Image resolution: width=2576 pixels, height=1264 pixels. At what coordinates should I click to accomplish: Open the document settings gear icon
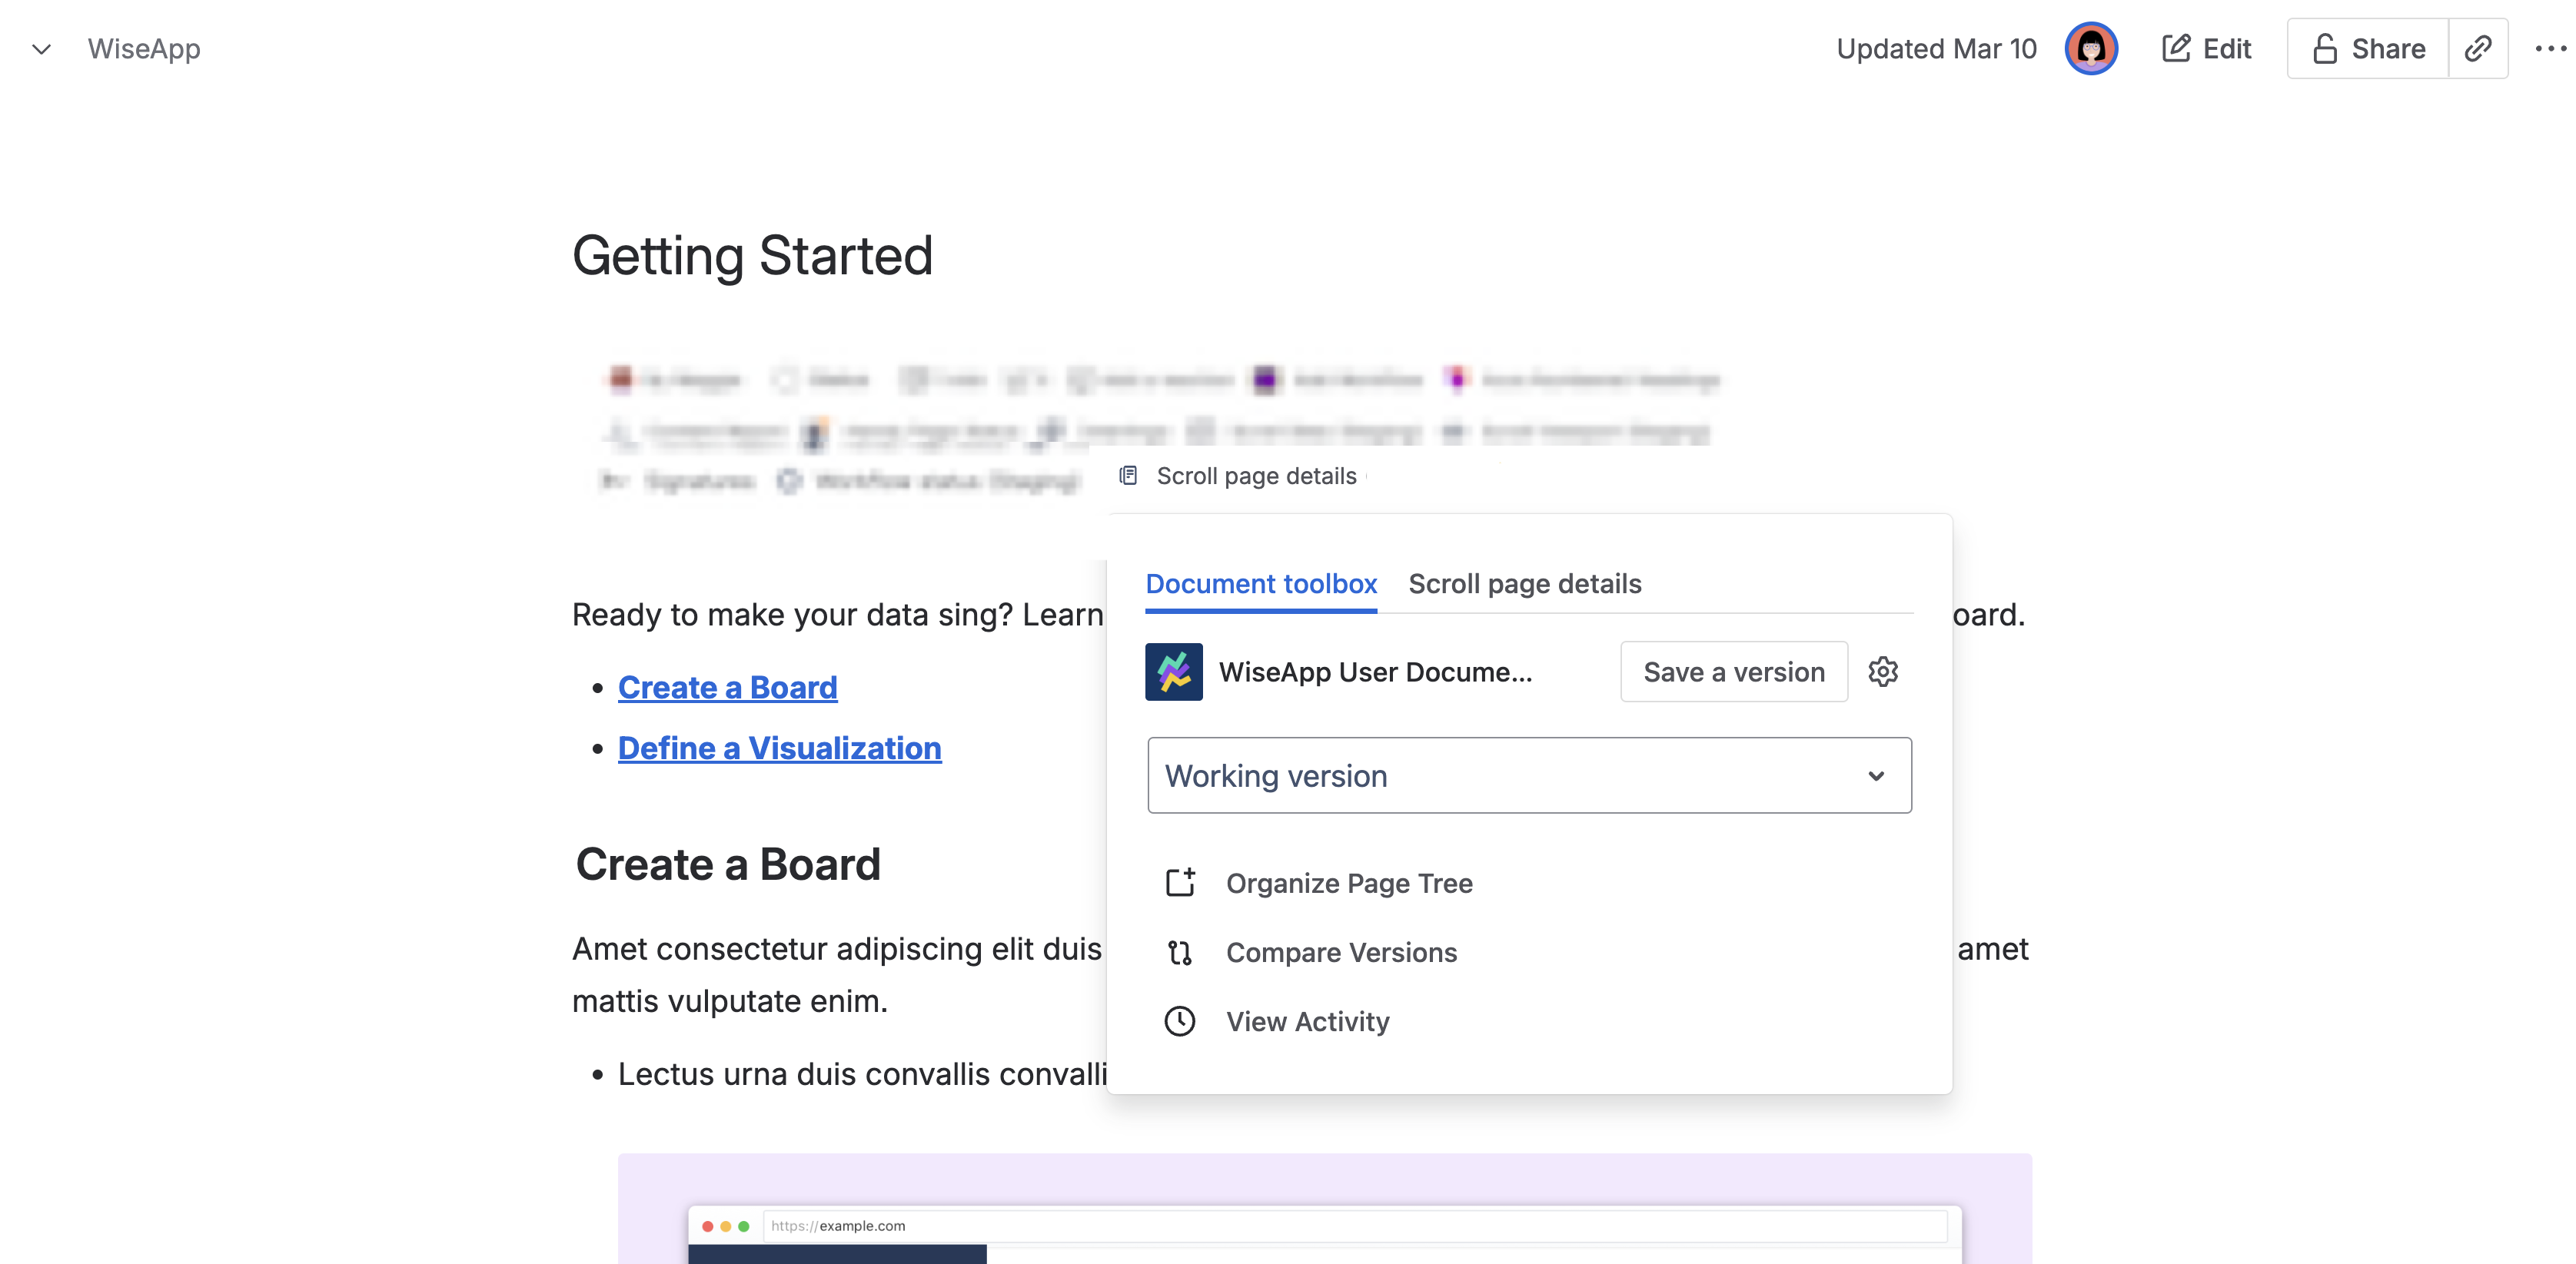click(1884, 672)
